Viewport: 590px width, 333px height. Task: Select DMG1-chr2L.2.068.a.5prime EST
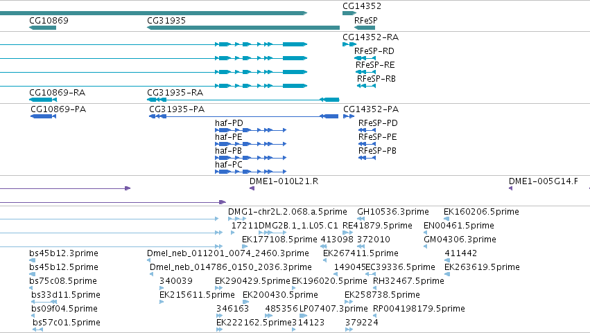point(288,212)
